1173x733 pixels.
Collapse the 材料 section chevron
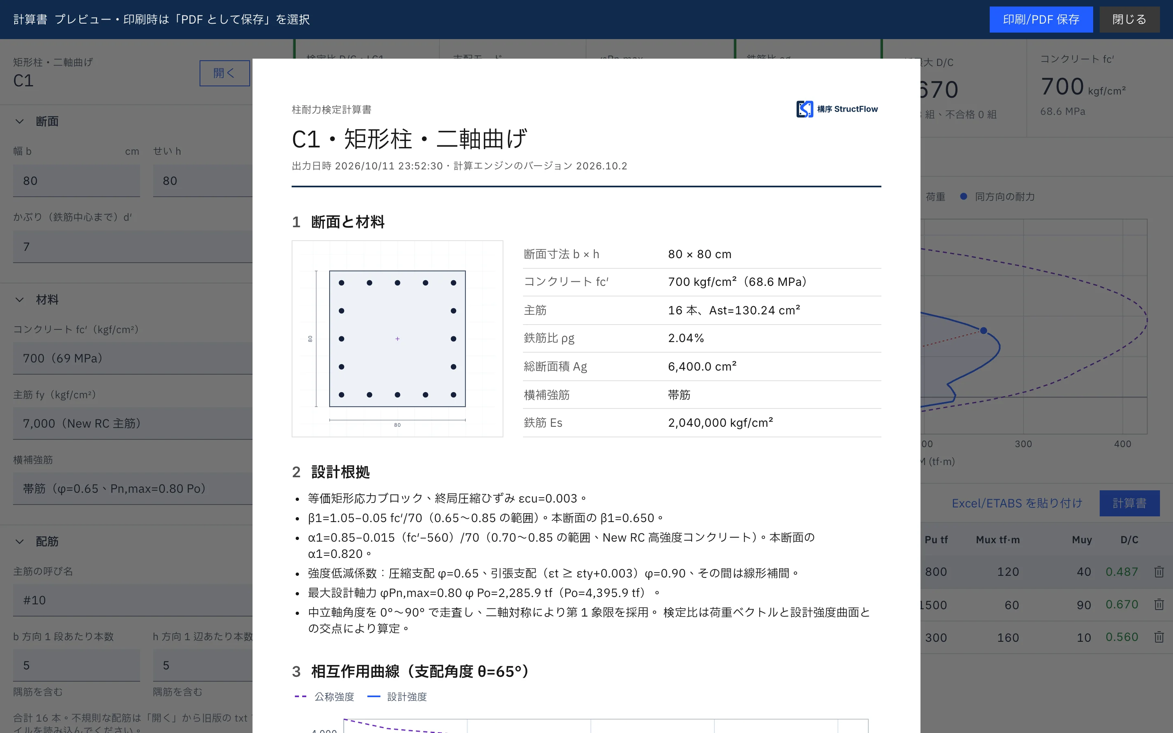[20, 300]
